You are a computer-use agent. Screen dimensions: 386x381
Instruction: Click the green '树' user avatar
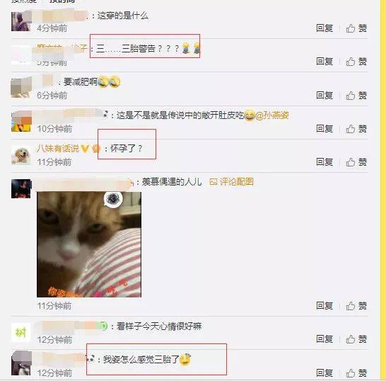pos(21,333)
